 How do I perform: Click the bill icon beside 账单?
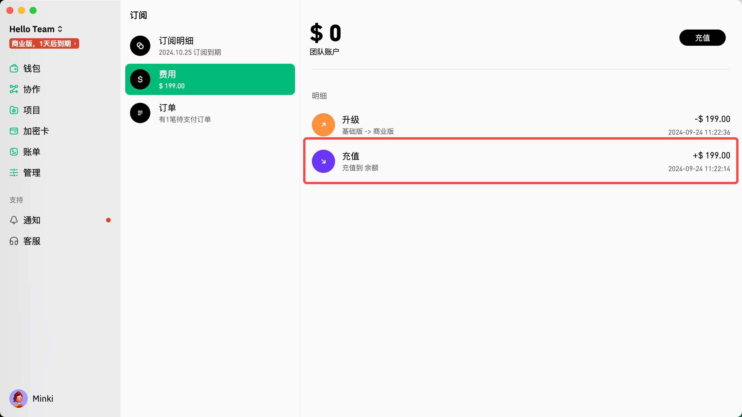pyautogui.click(x=14, y=152)
